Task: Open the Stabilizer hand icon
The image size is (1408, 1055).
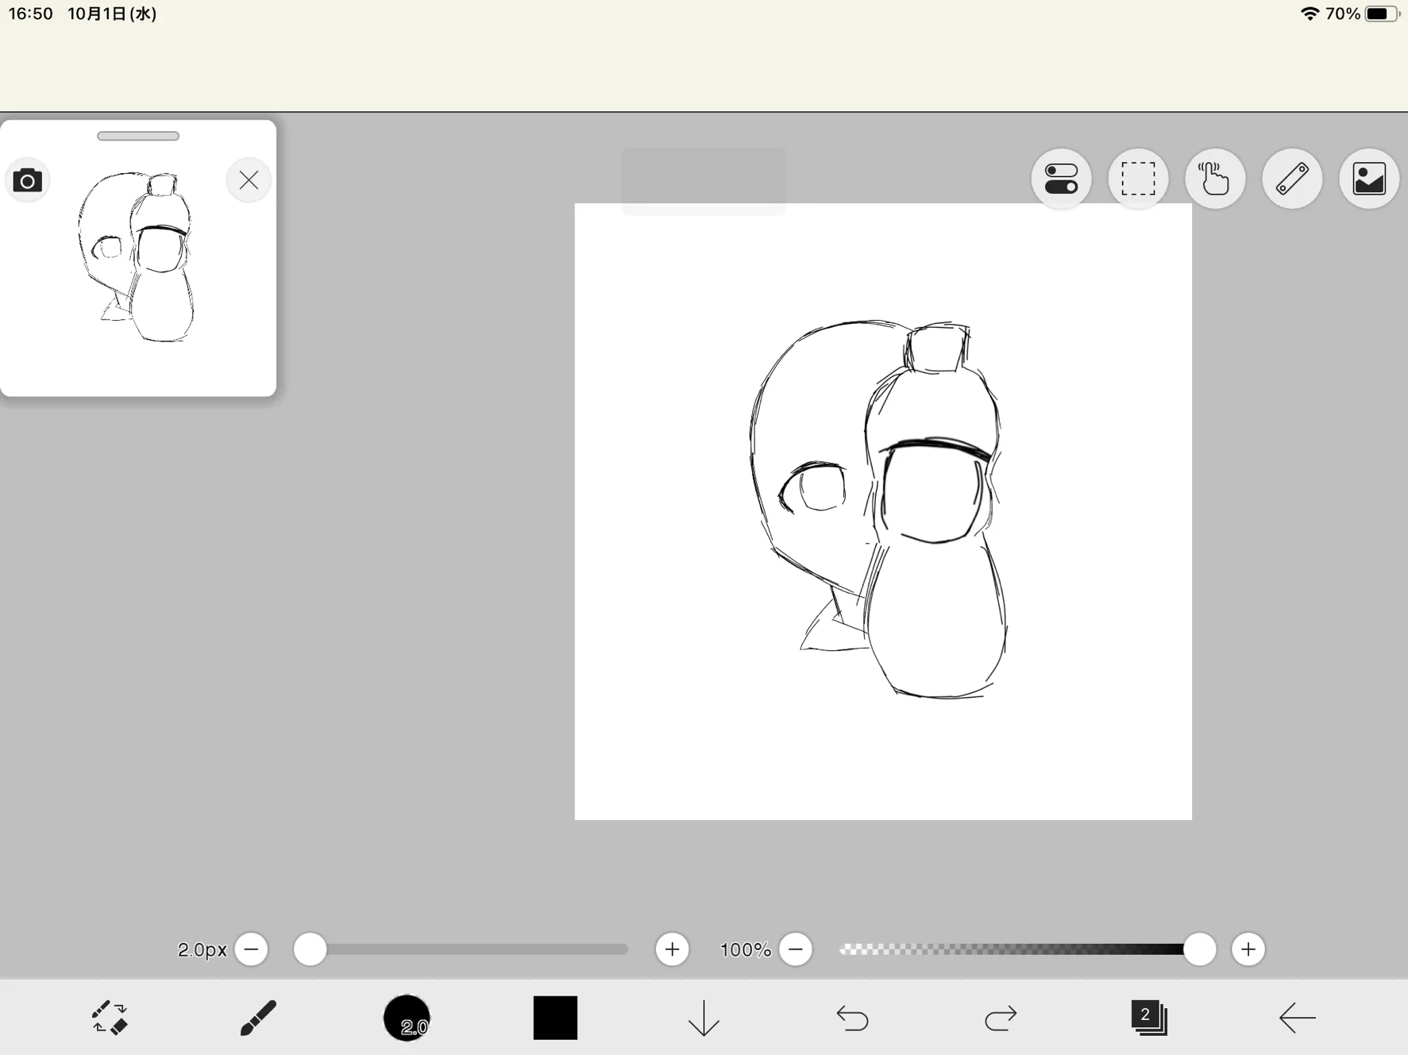Action: (1215, 179)
